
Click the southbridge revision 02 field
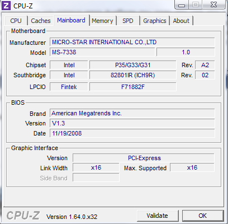tap(205, 75)
